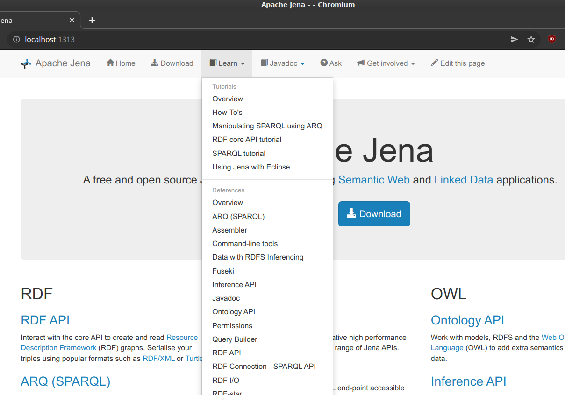
Task: Click the Apache Jena feather logo icon
Action: [26, 63]
